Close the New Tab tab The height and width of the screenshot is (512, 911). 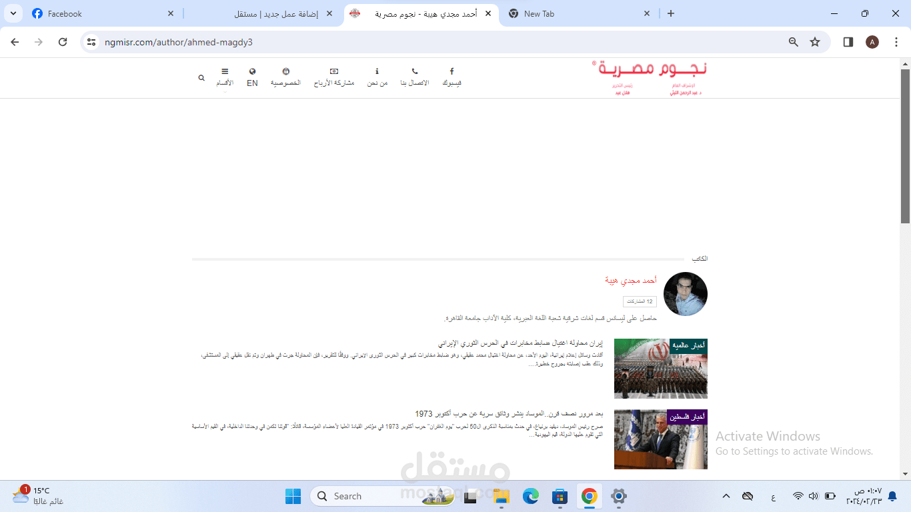(x=647, y=13)
